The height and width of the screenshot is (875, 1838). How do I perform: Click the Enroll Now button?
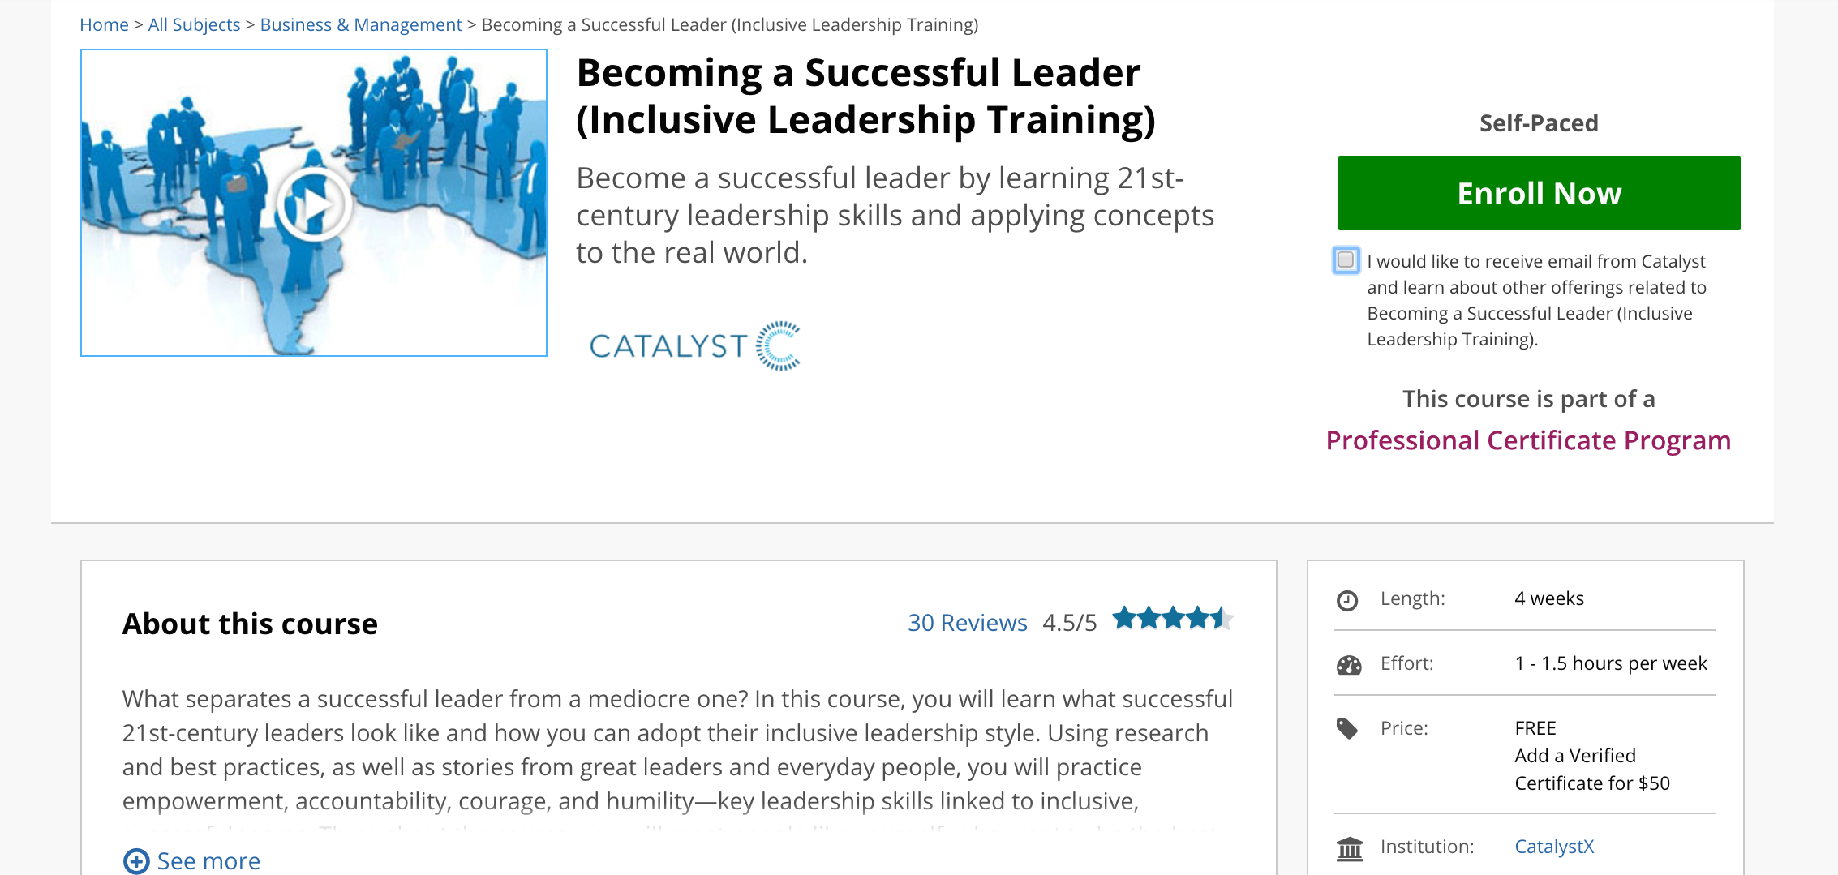tap(1539, 193)
